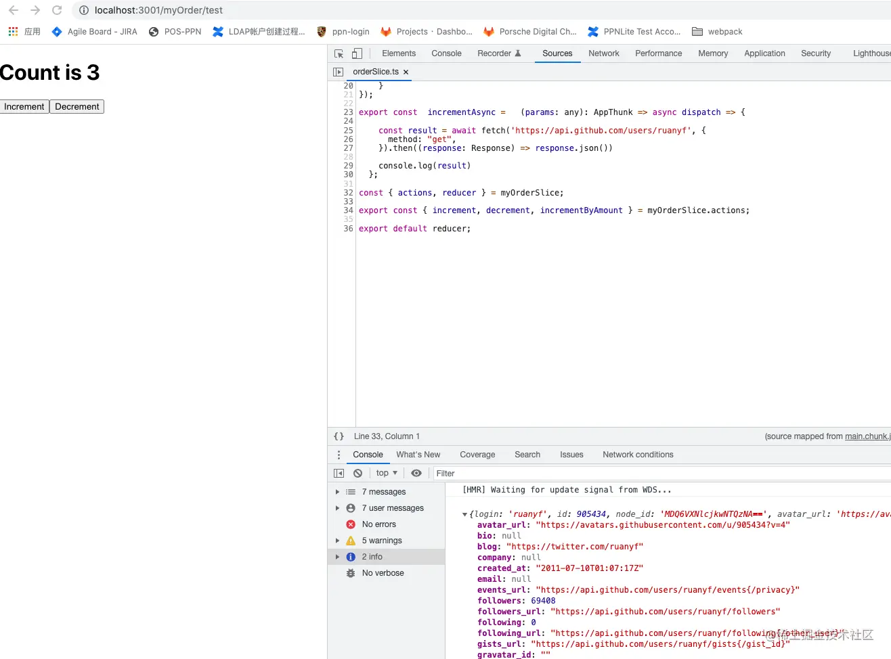Click the Increment button
This screenshot has width=891, height=659.
(x=24, y=106)
